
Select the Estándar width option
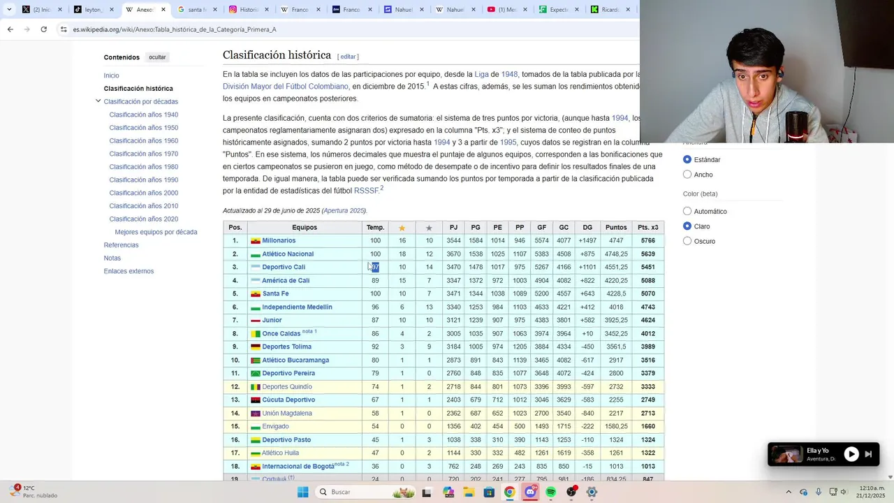coord(687,159)
